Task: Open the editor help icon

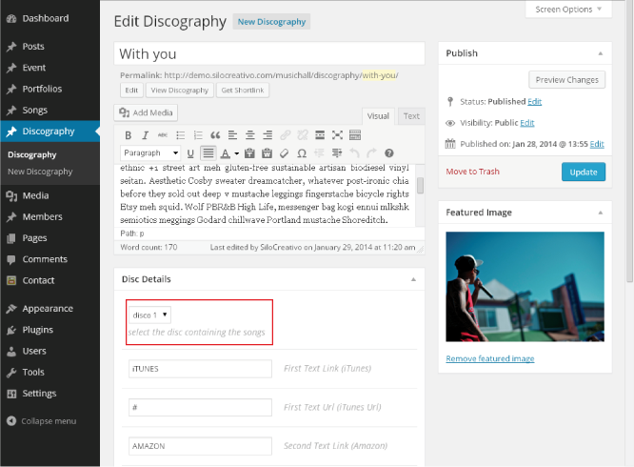Action: click(x=389, y=153)
